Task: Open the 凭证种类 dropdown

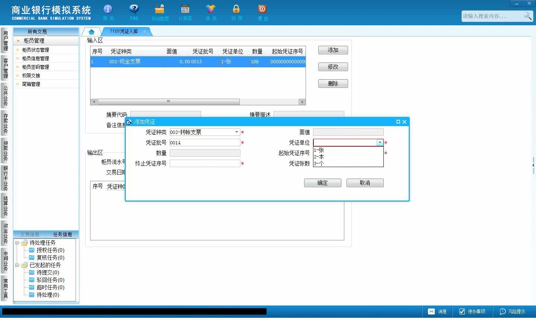Action: tap(237, 132)
